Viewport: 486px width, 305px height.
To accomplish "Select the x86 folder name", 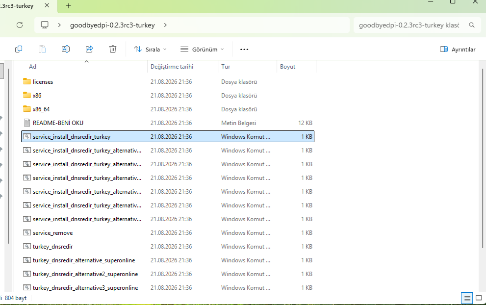I will (x=37, y=96).
